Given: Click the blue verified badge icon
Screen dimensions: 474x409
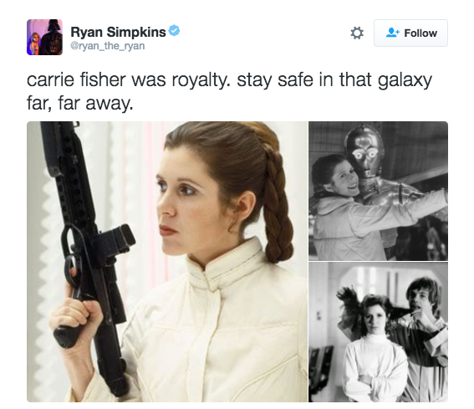Looking at the screenshot, I should coord(174,31).
